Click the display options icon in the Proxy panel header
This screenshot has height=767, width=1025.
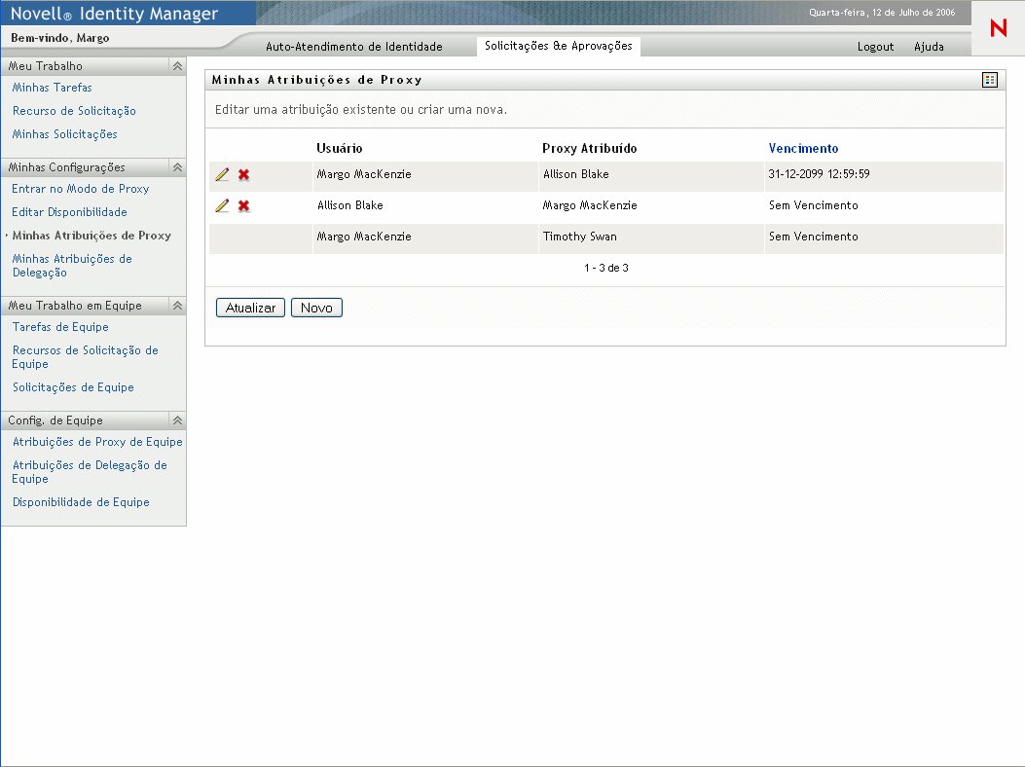pos(990,80)
